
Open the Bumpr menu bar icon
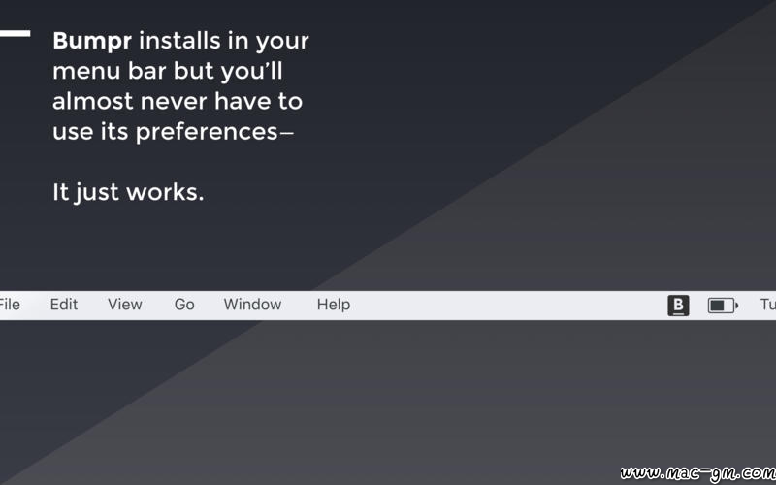[x=678, y=306]
